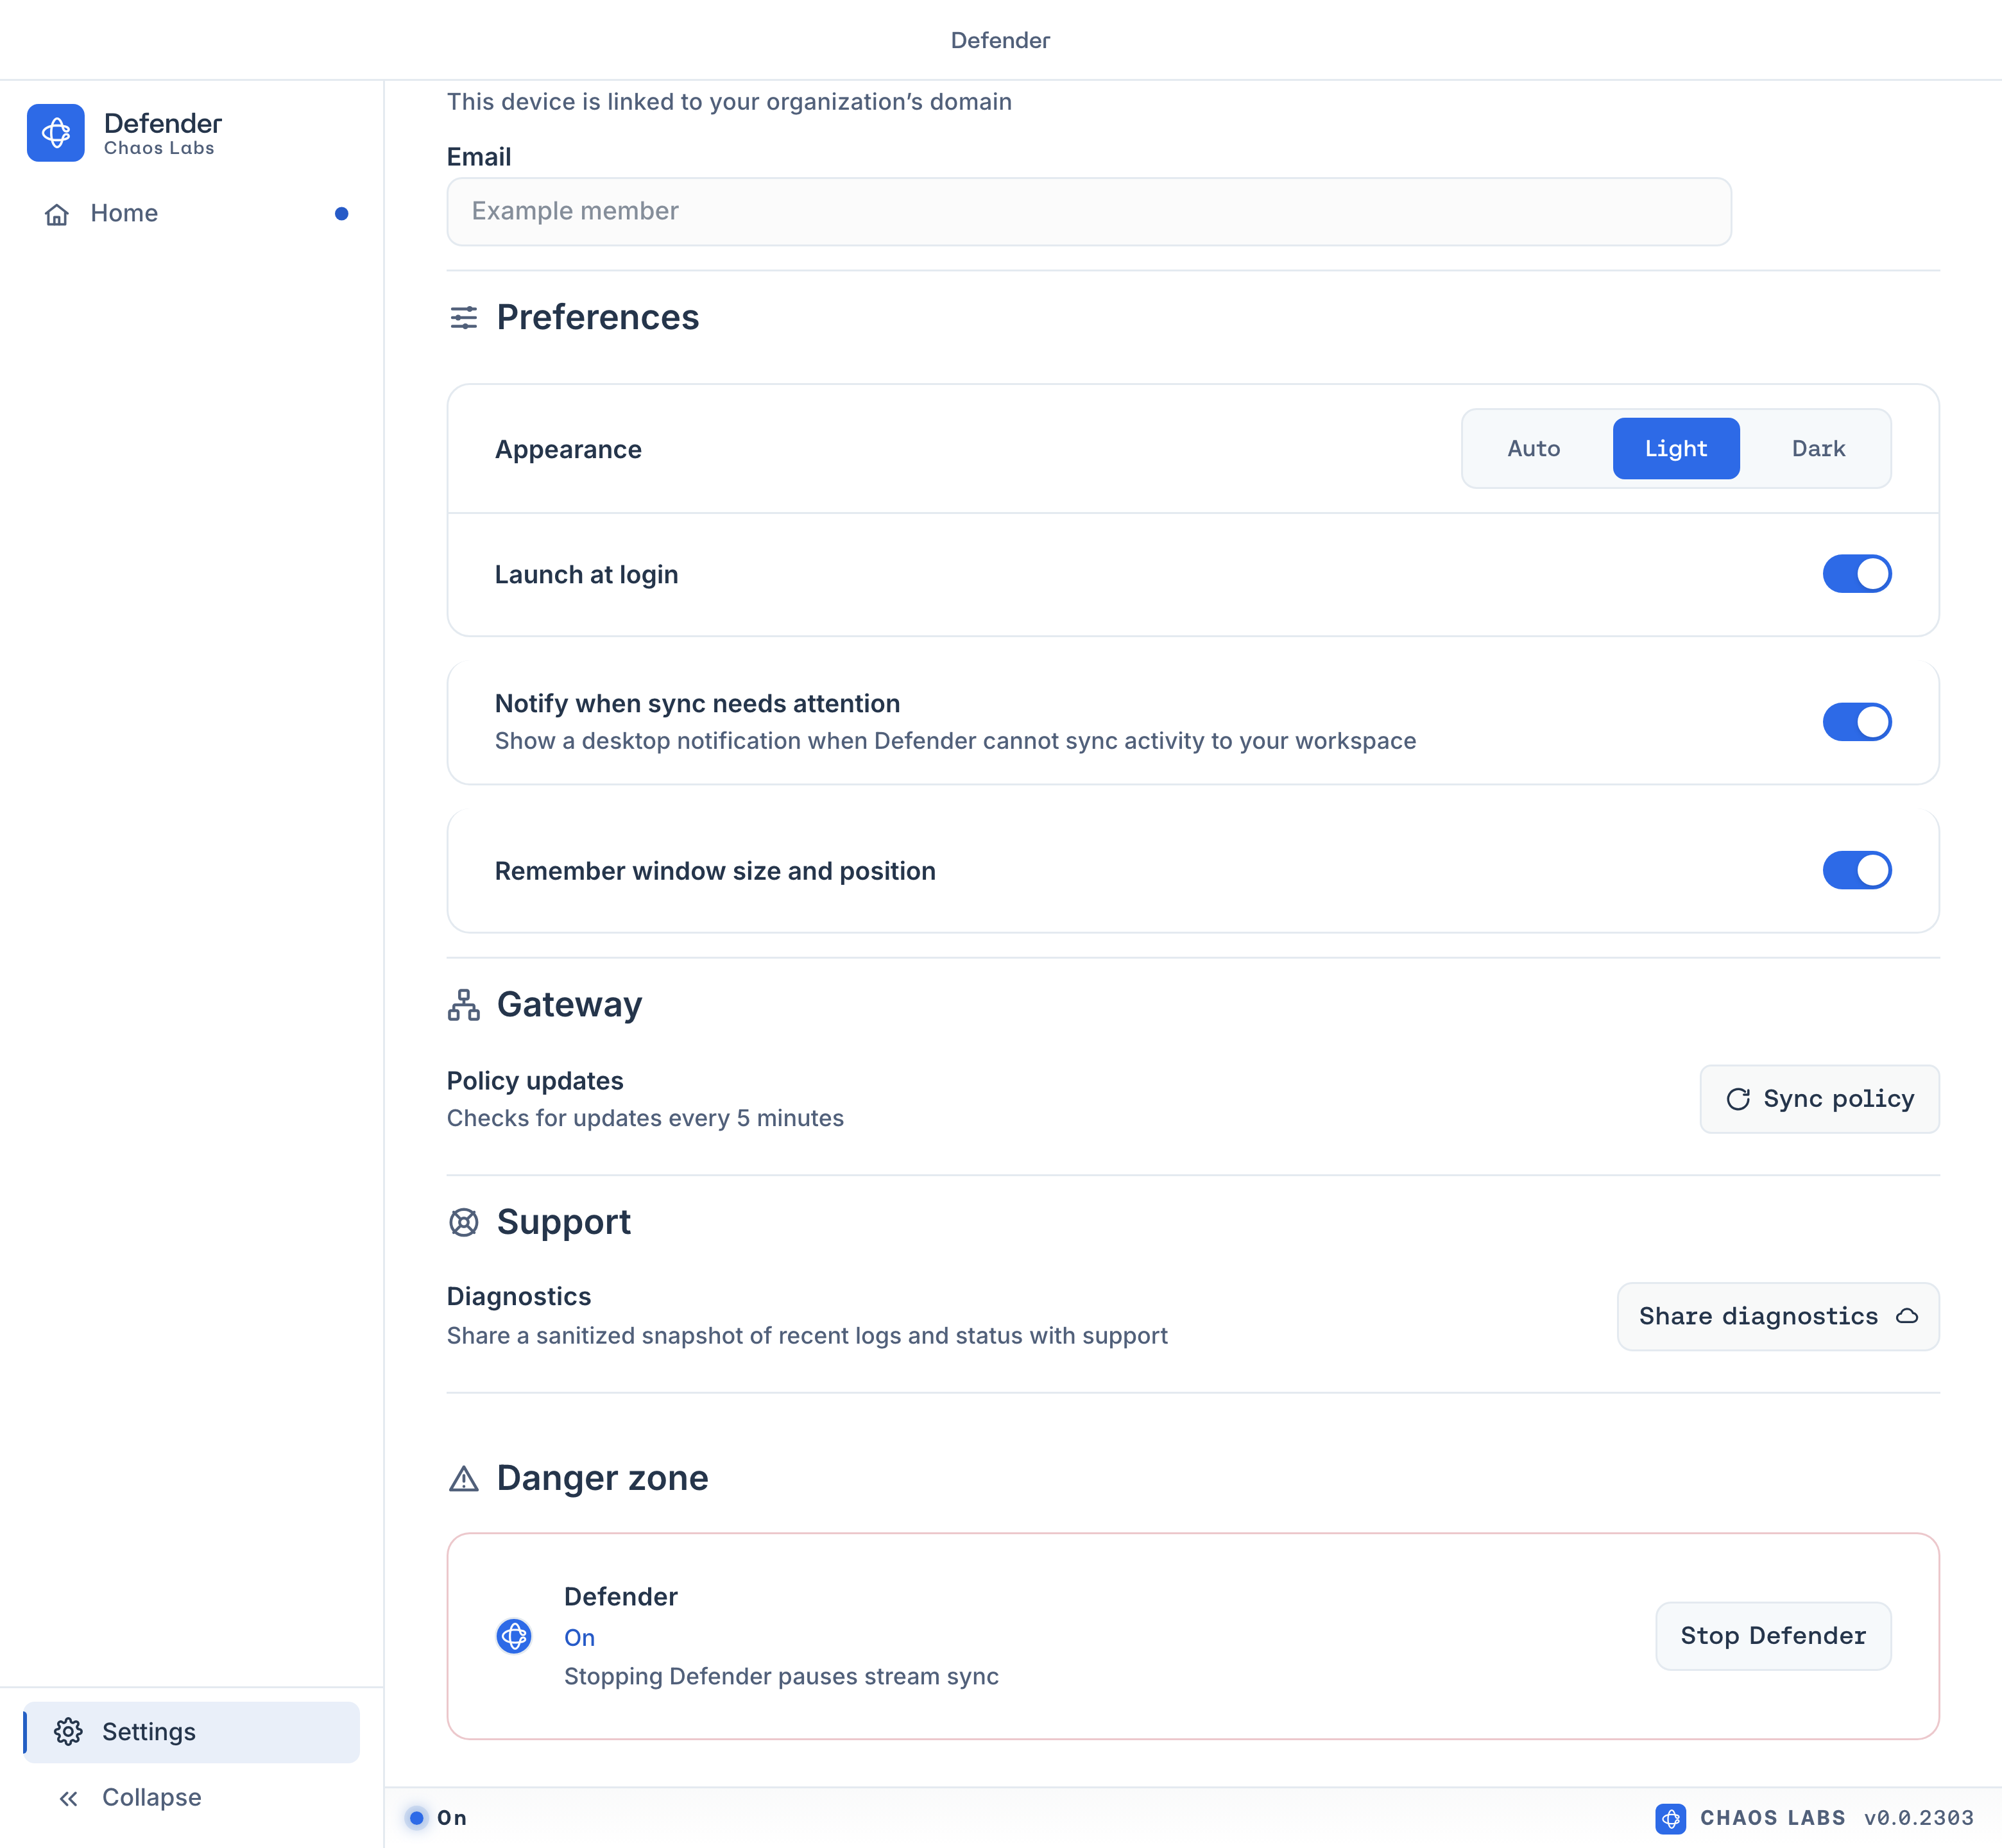Collapse the sidebar
This screenshot has height=1848, width=2002.
pos(192,1798)
